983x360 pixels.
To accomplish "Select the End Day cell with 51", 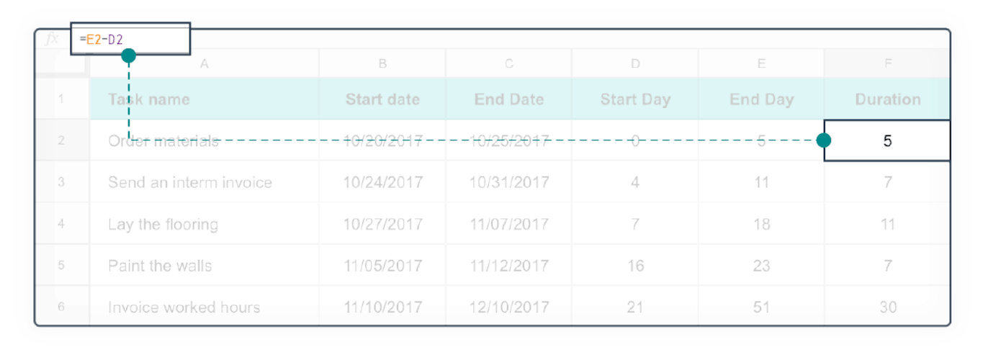I will coord(761,307).
